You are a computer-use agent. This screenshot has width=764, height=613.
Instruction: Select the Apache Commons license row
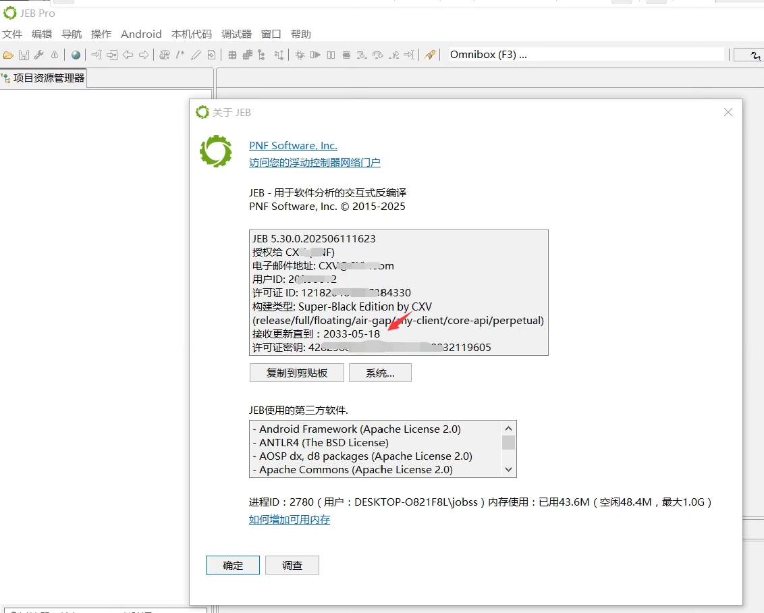352,470
